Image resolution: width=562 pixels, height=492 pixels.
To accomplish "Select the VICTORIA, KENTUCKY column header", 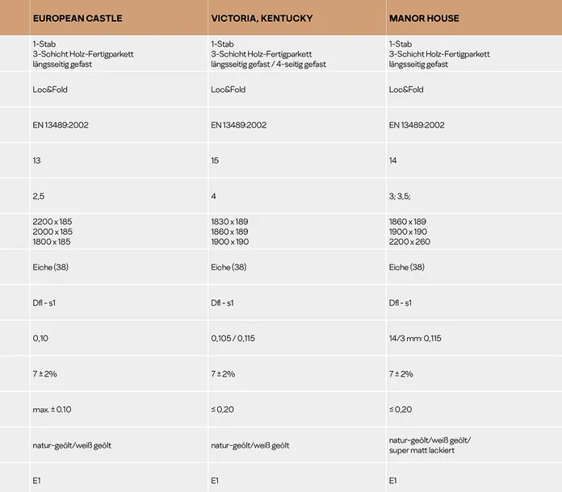I will pos(262,19).
